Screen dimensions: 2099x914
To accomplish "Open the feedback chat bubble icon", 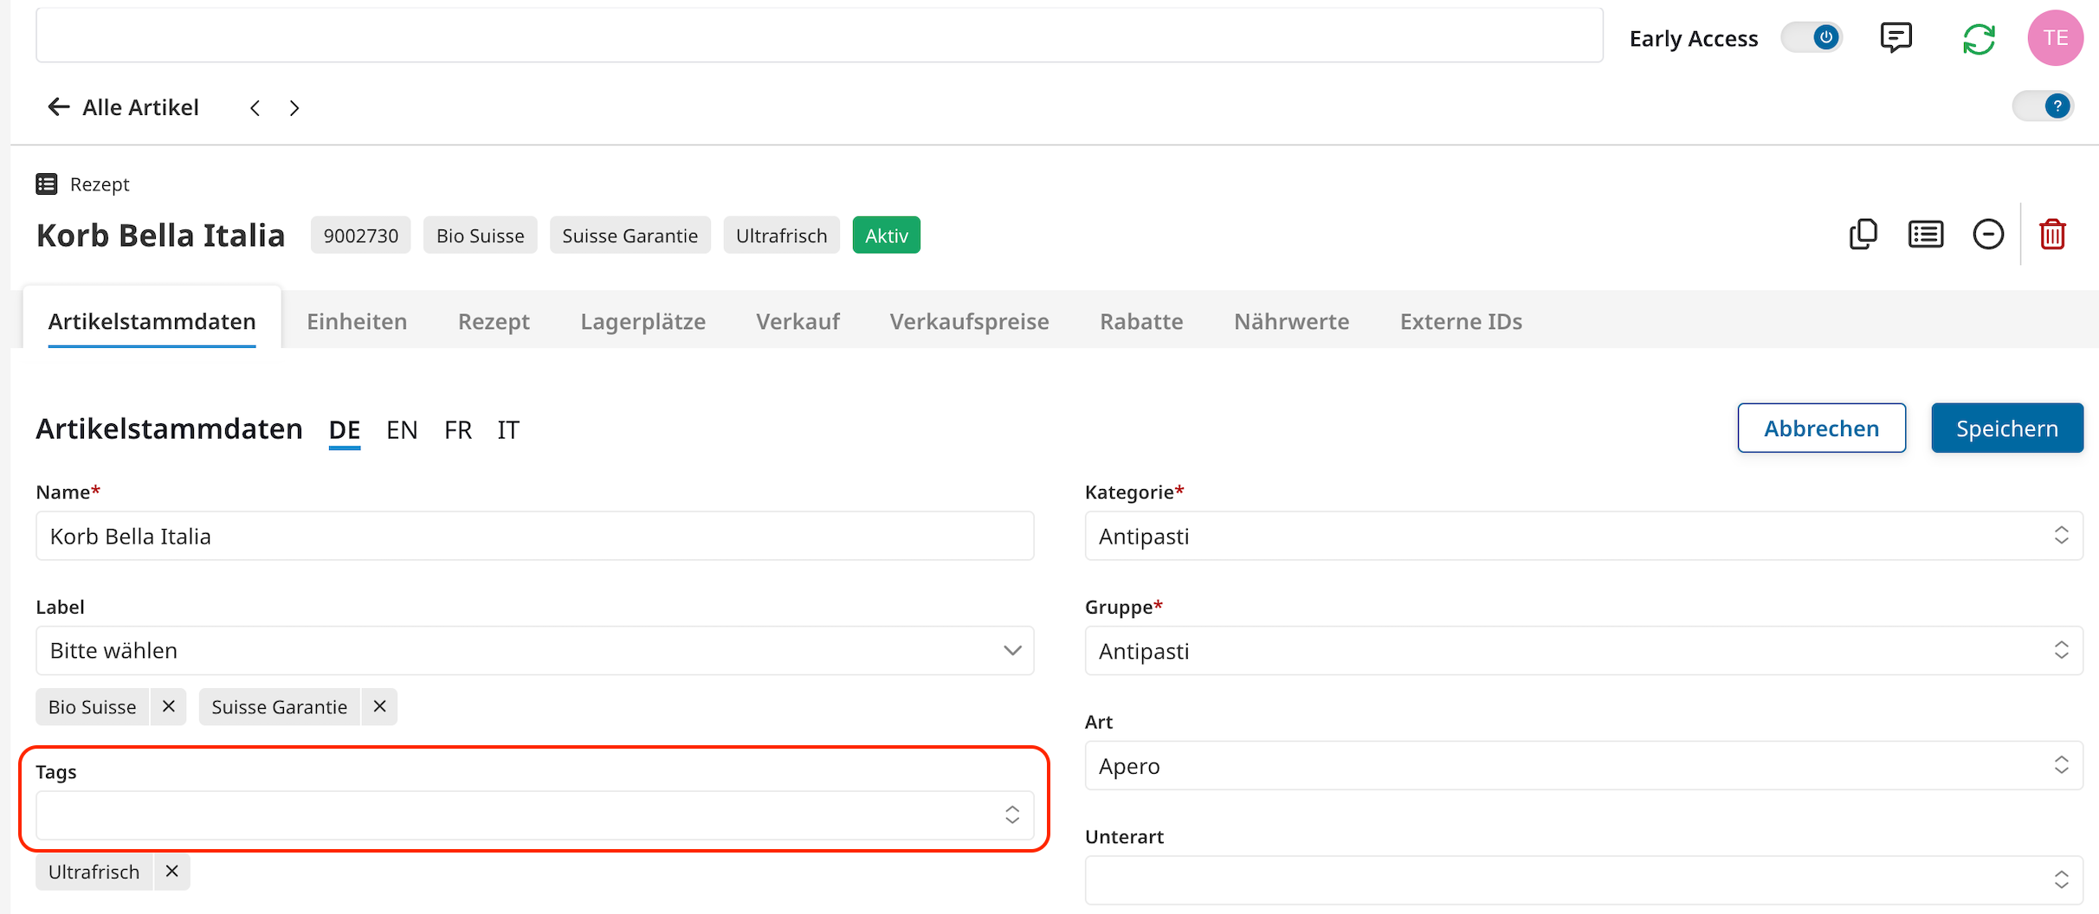I will click(x=1896, y=38).
